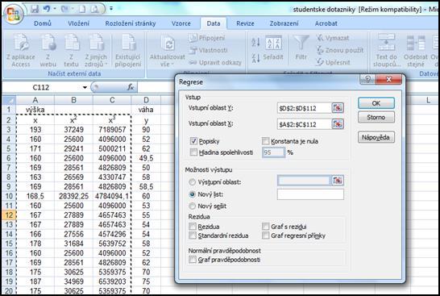
Task: Open the Vložení ribbon tab
Action: tap(78, 23)
